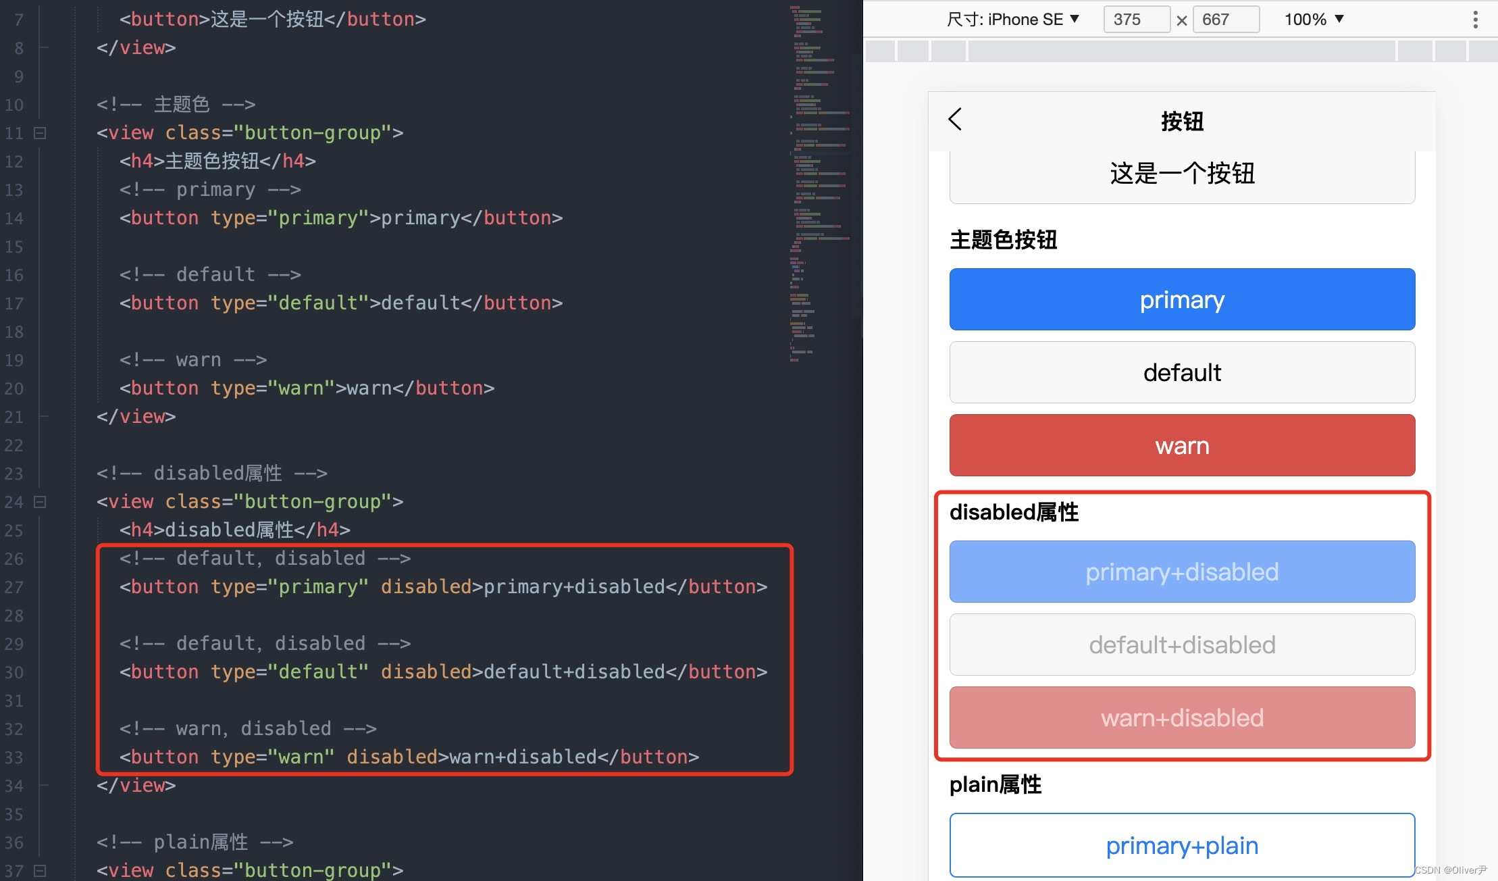1498x881 pixels.
Task: Click code line with type="warn">warn
Action: [307, 388]
